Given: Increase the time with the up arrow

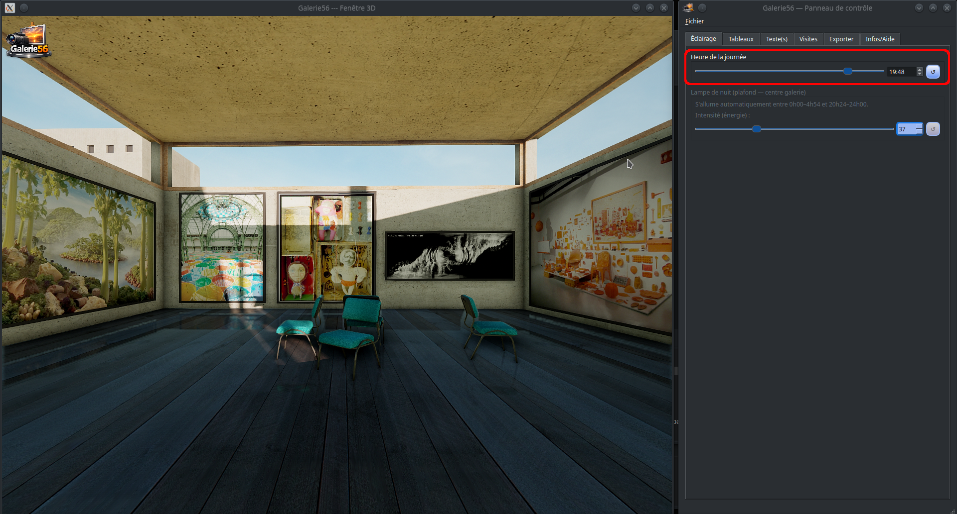Looking at the screenshot, I should 920,70.
